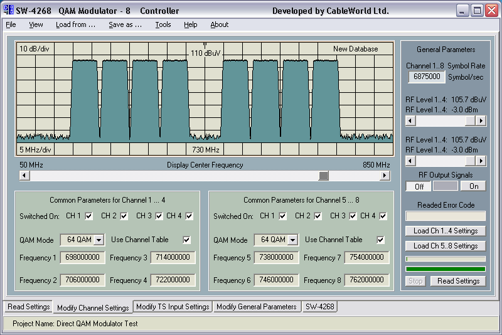Click thumb of upper RF Level slider

coord(470,121)
